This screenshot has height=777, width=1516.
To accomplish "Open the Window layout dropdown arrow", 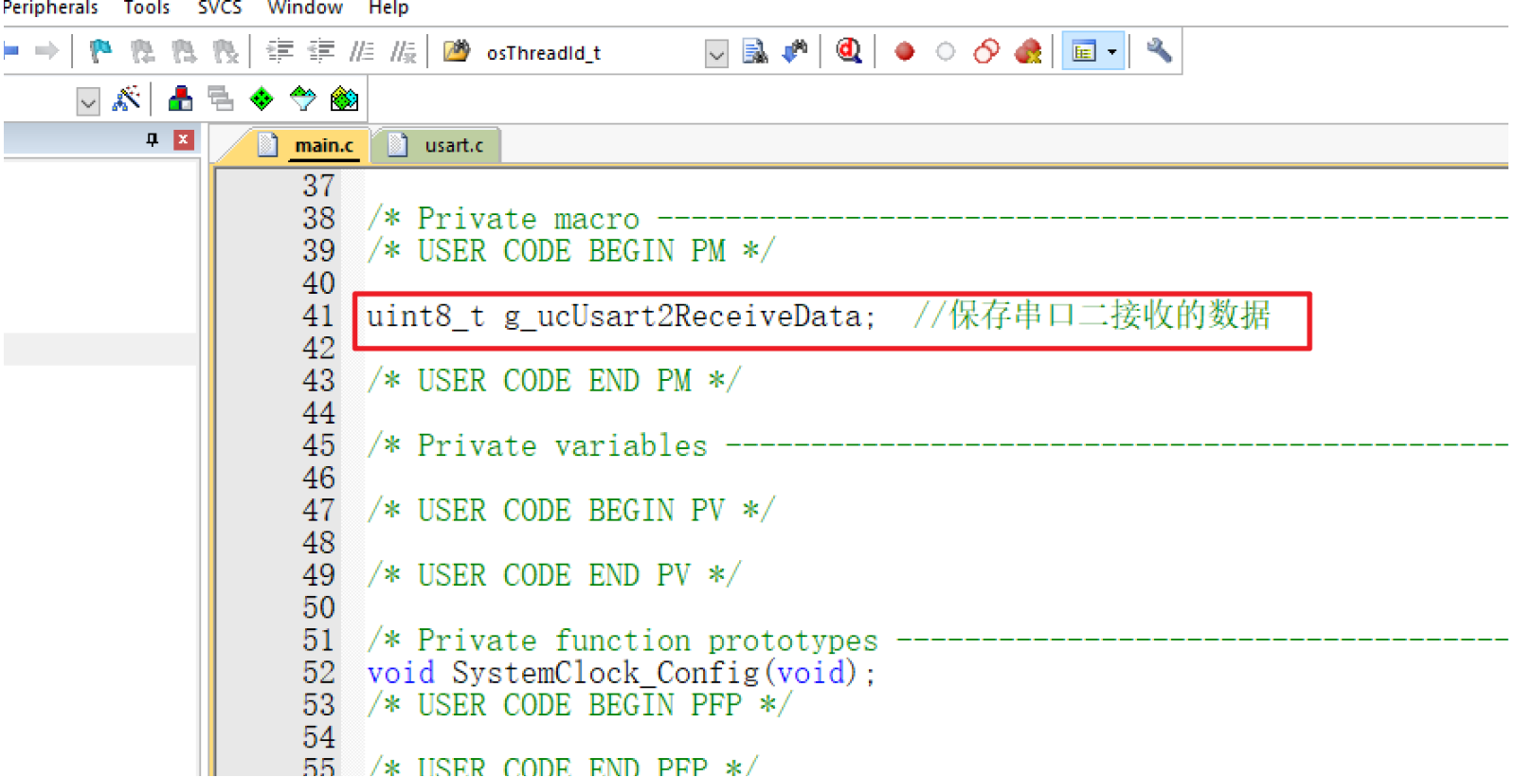I will click(x=1113, y=51).
